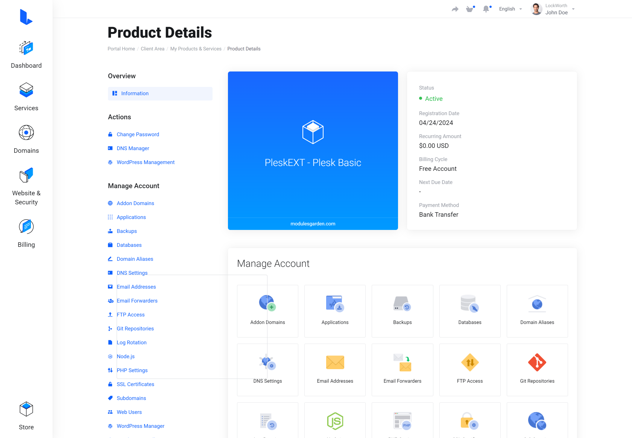Open the WordPress Management link
The width and height of the screenshot is (632, 438).
point(146,162)
